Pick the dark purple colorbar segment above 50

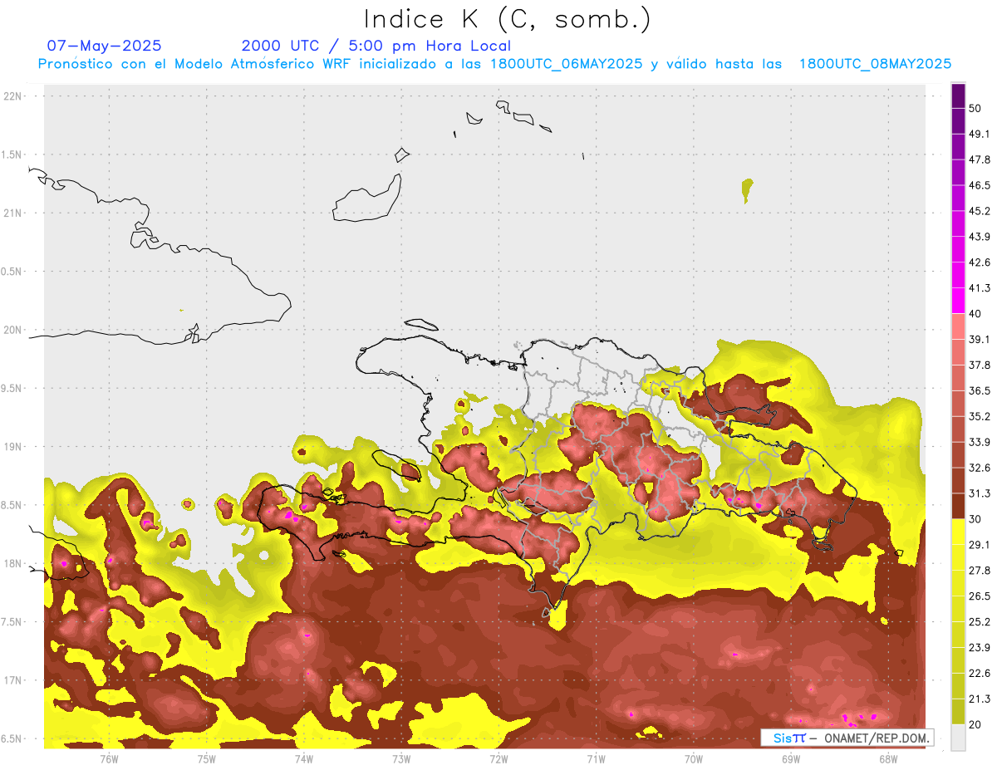coord(958,96)
